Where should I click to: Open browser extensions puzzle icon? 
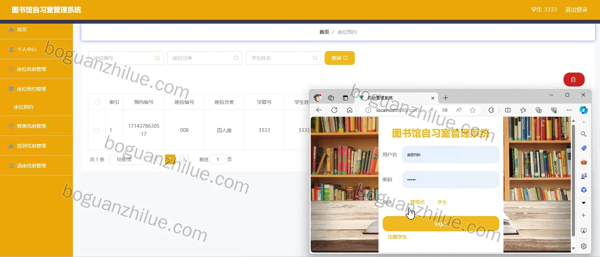pos(491,110)
